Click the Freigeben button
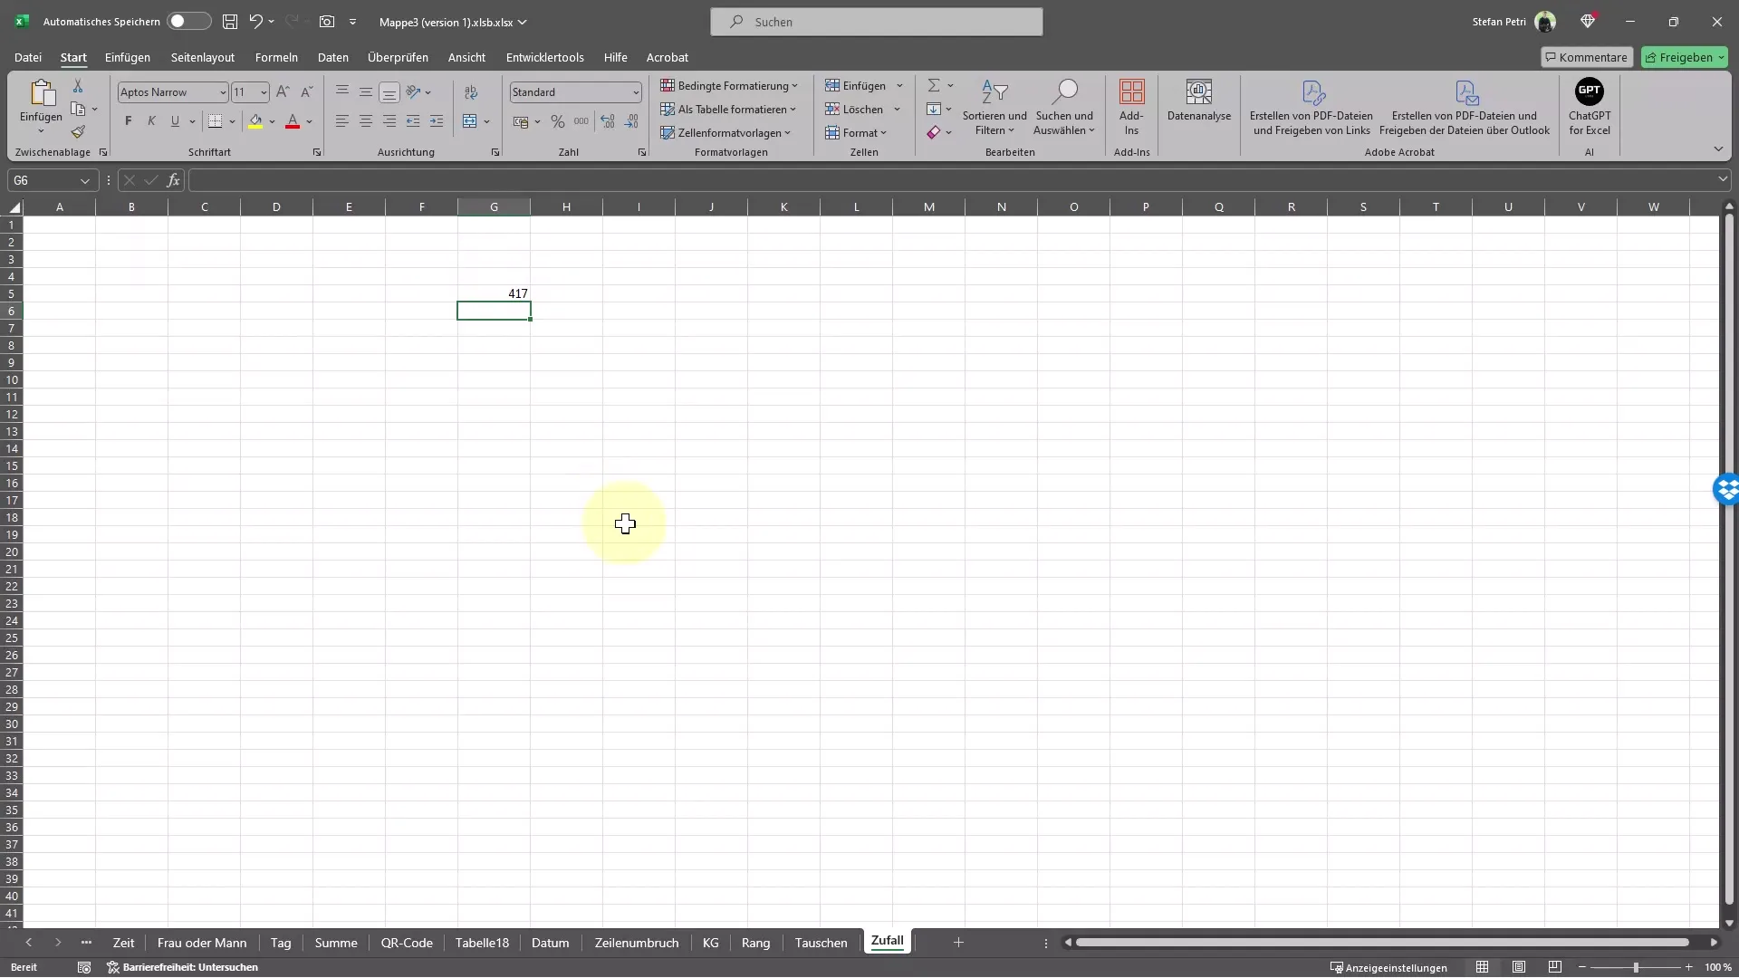The height and width of the screenshot is (978, 1739). pyautogui.click(x=1683, y=56)
